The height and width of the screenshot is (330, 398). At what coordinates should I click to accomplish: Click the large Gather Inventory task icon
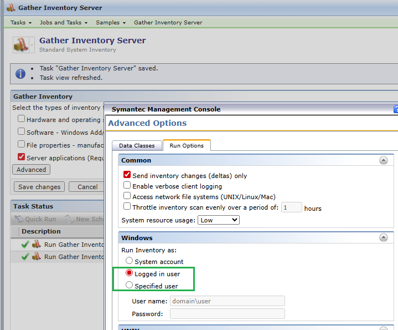point(21,45)
